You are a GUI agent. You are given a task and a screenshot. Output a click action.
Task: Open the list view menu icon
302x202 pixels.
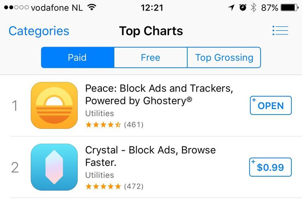click(280, 31)
